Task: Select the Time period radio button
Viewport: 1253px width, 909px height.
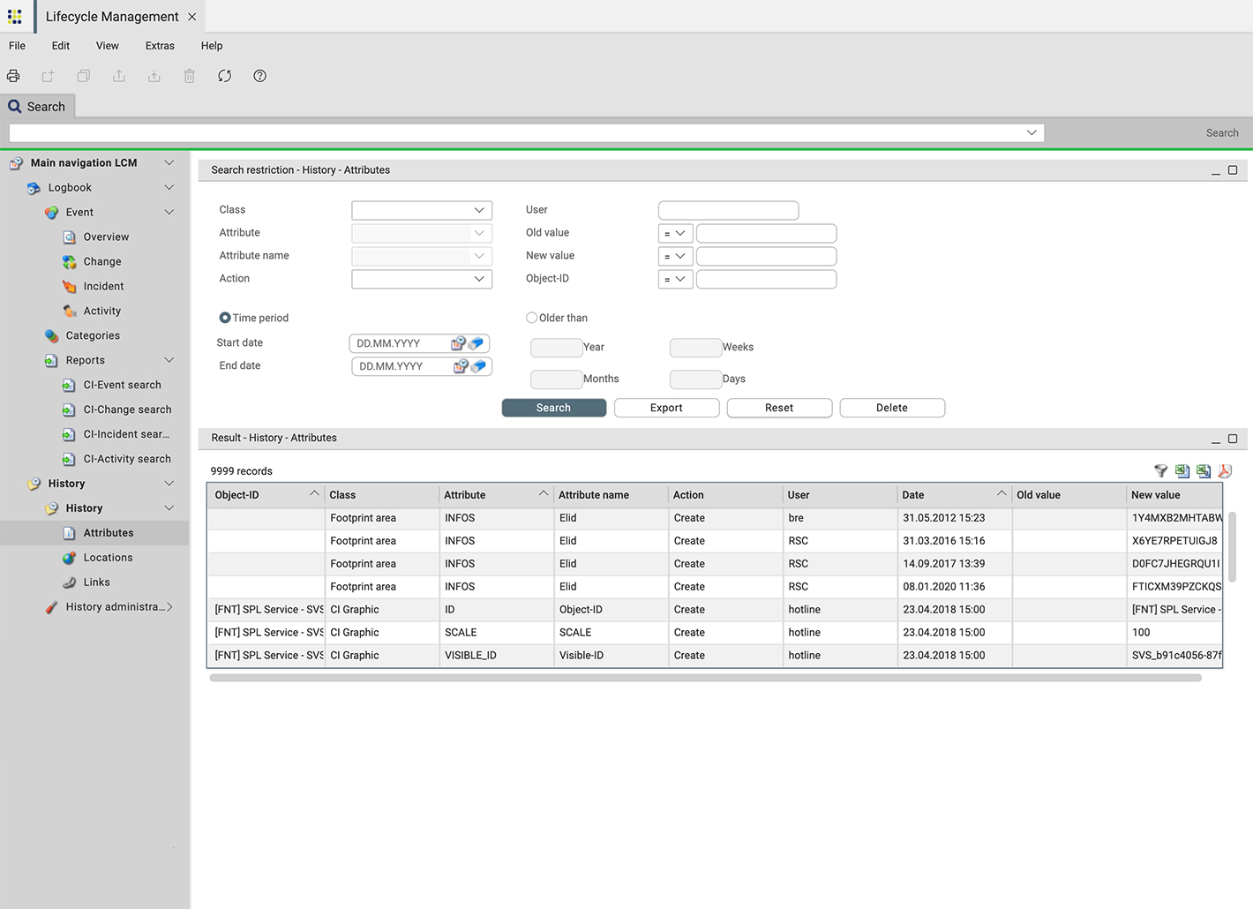Action: point(226,318)
